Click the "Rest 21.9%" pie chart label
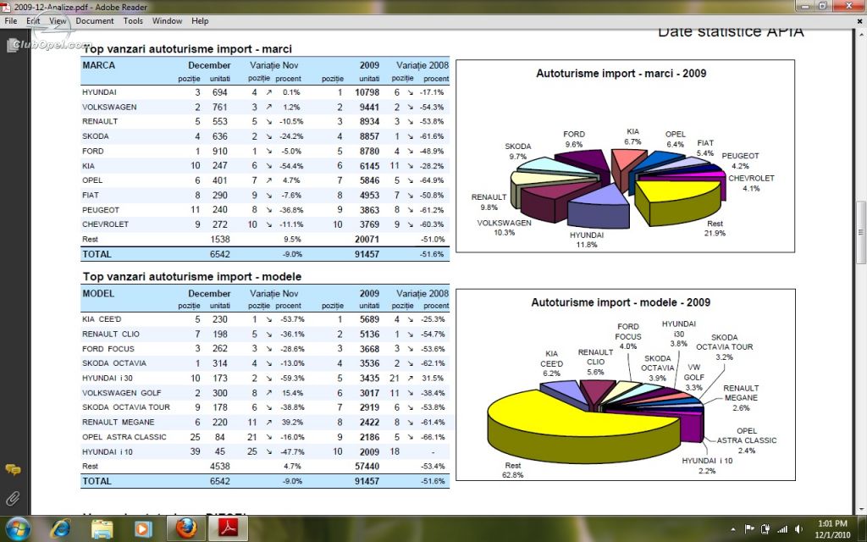The height and width of the screenshot is (542, 867). 715,229
